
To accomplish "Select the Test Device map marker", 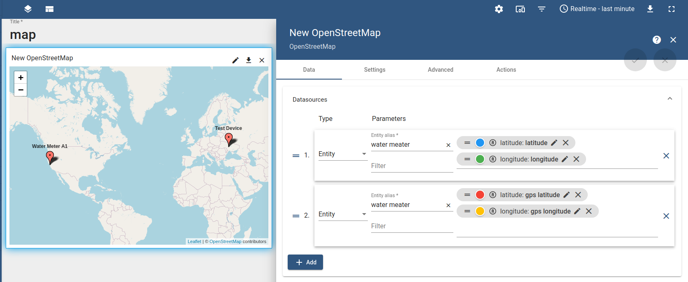I will click(229, 140).
